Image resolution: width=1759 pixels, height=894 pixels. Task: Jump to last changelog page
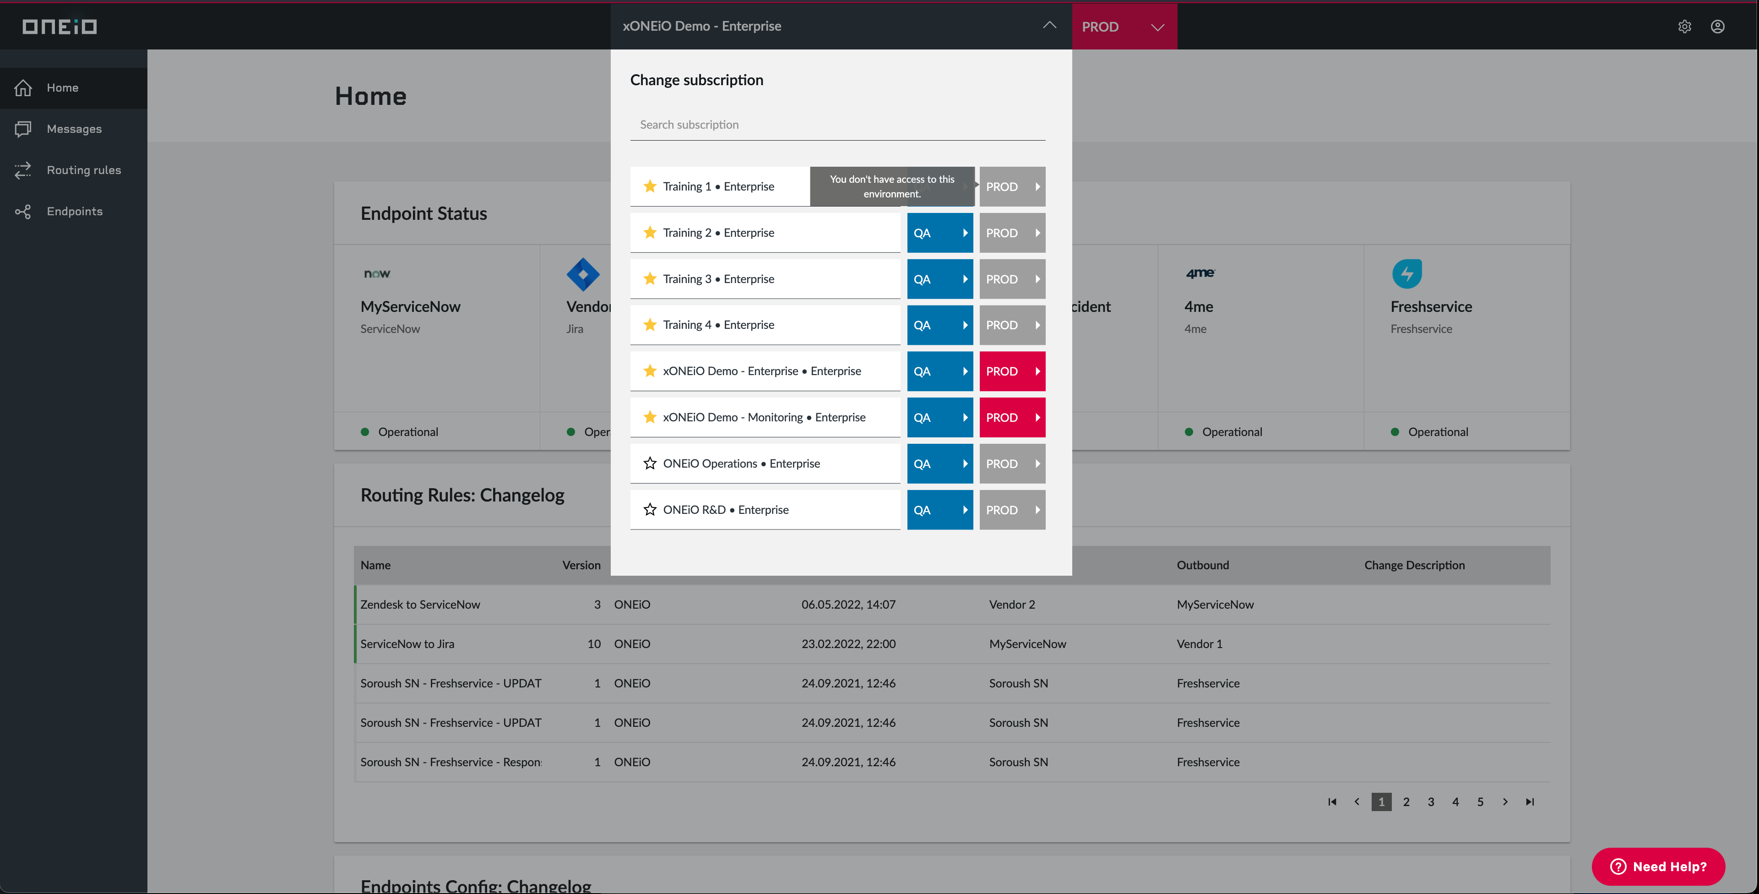[1530, 802]
